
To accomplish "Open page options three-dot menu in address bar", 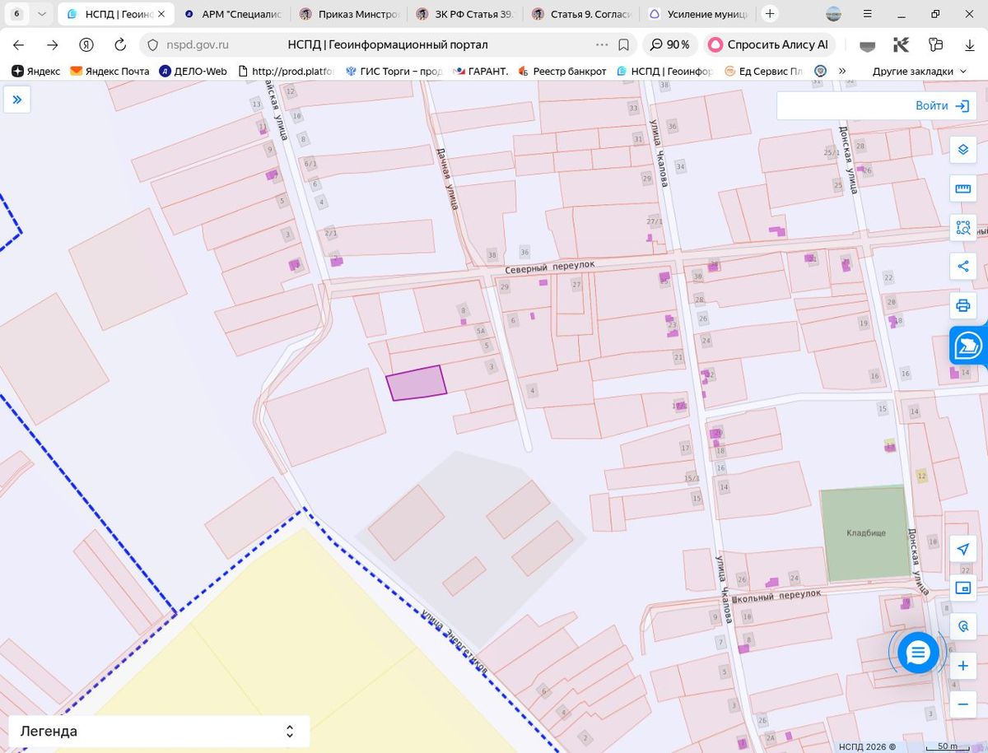I will coord(602,44).
